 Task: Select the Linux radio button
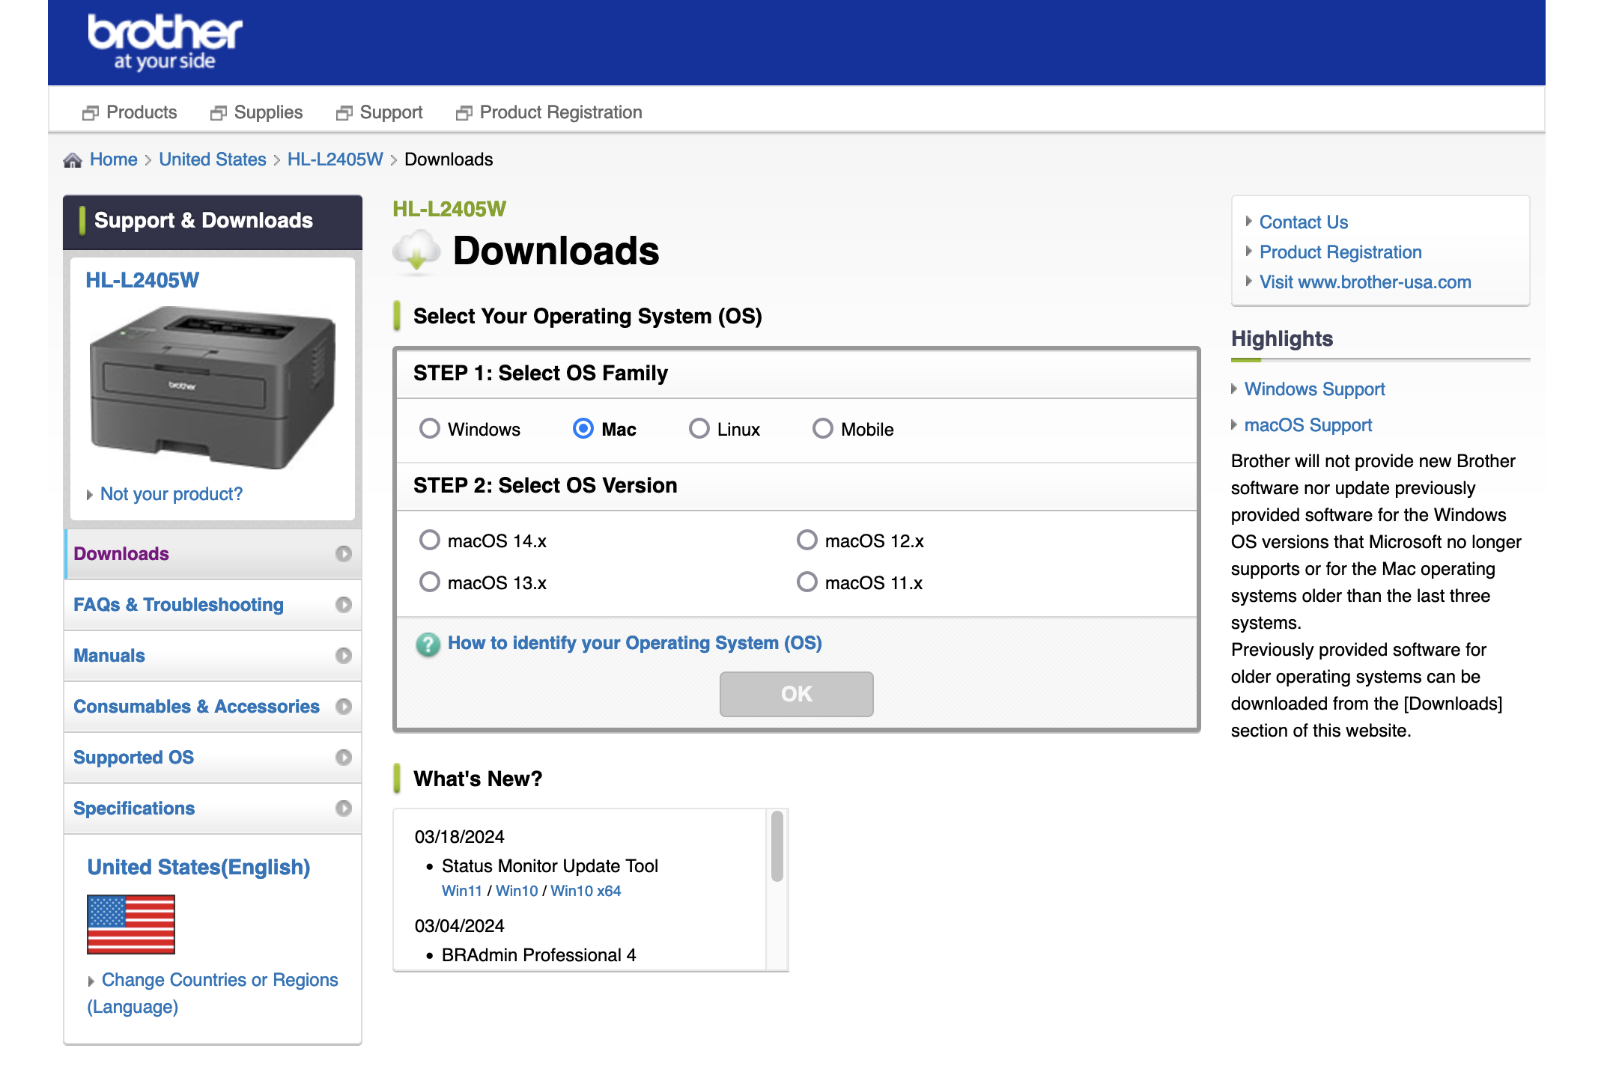(699, 429)
